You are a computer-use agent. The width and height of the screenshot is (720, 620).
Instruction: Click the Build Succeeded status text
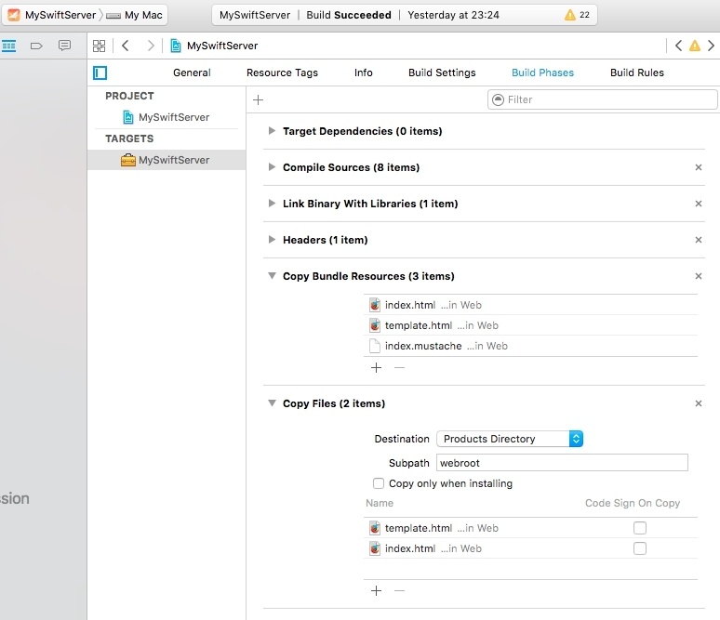point(349,15)
